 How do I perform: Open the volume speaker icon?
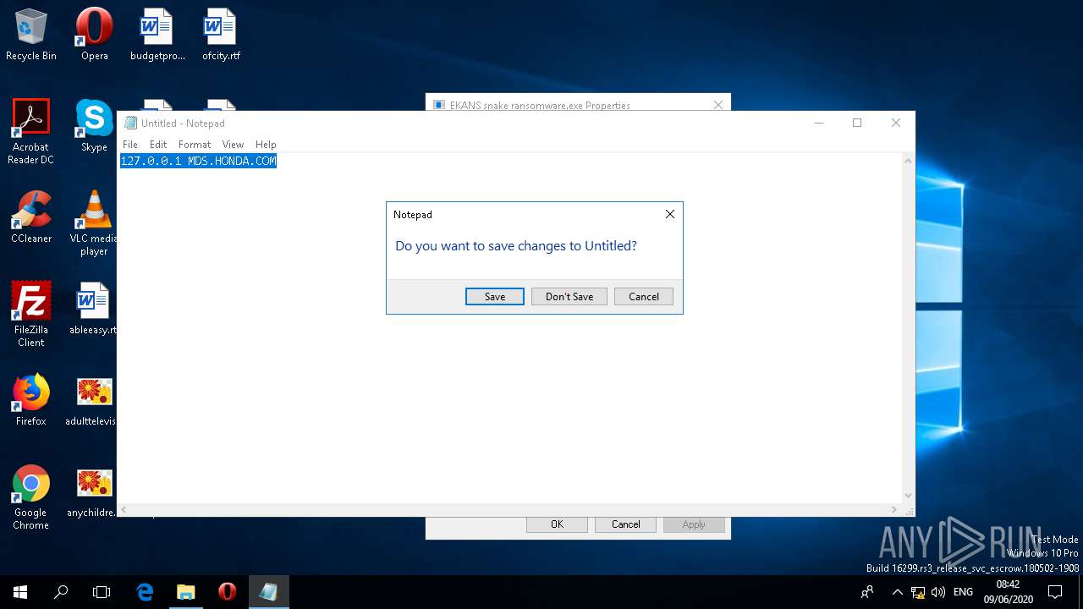coord(937,592)
